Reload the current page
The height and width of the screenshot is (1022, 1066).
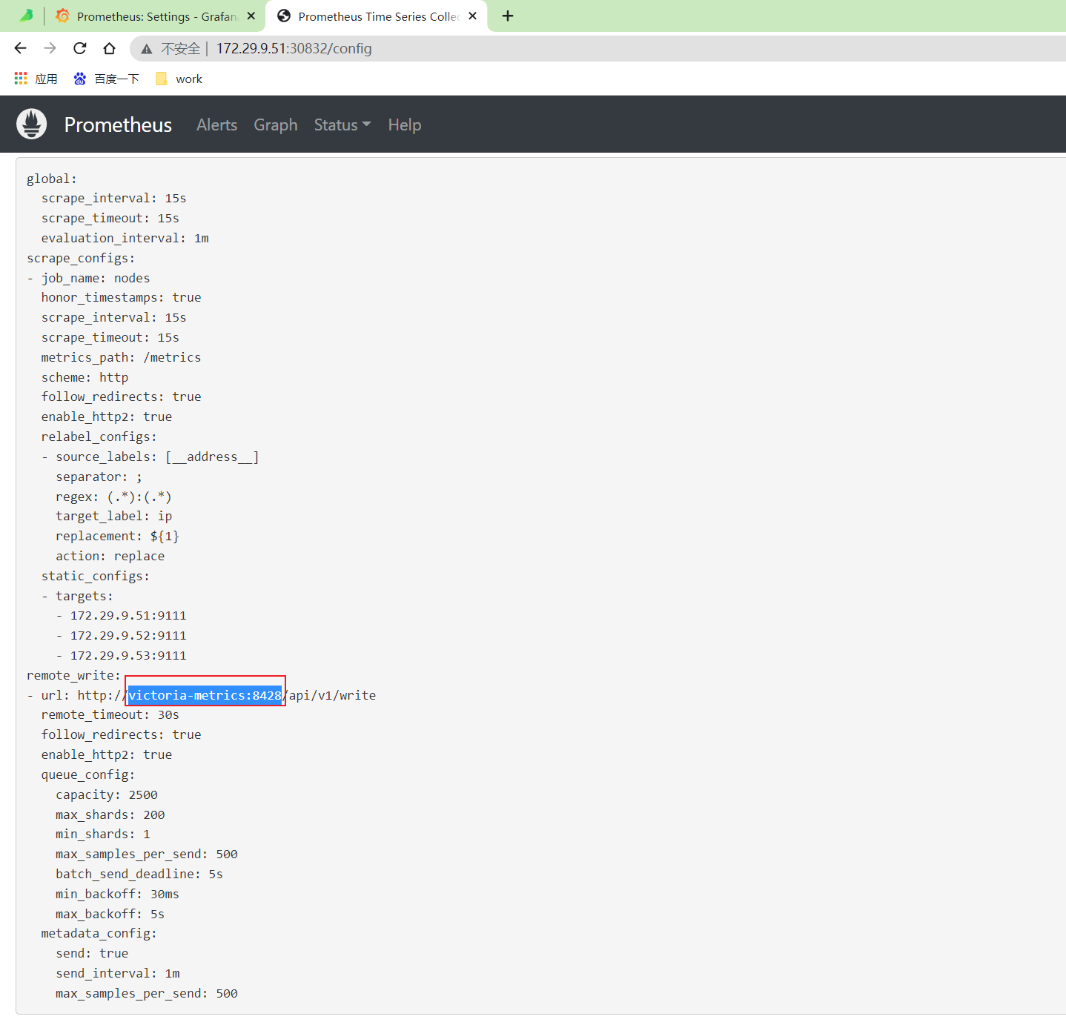click(80, 48)
